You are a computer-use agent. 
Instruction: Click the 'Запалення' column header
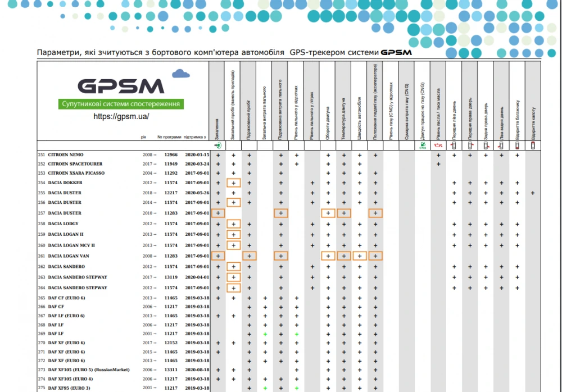pyautogui.click(x=217, y=121)
